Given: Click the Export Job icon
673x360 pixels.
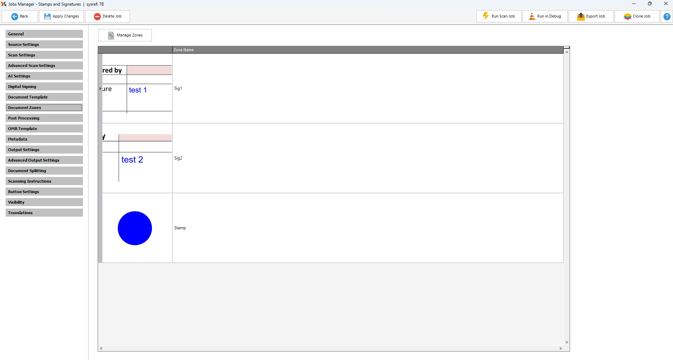Looking at the screenshot, I should [x=581, y=16].
